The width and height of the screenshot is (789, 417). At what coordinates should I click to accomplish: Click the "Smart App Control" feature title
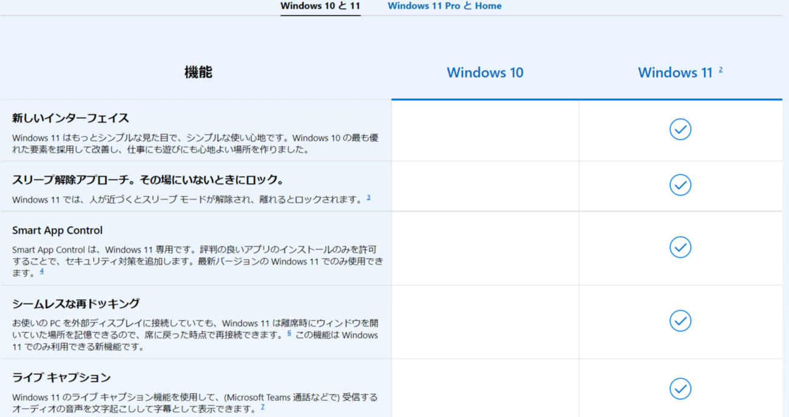57,231
